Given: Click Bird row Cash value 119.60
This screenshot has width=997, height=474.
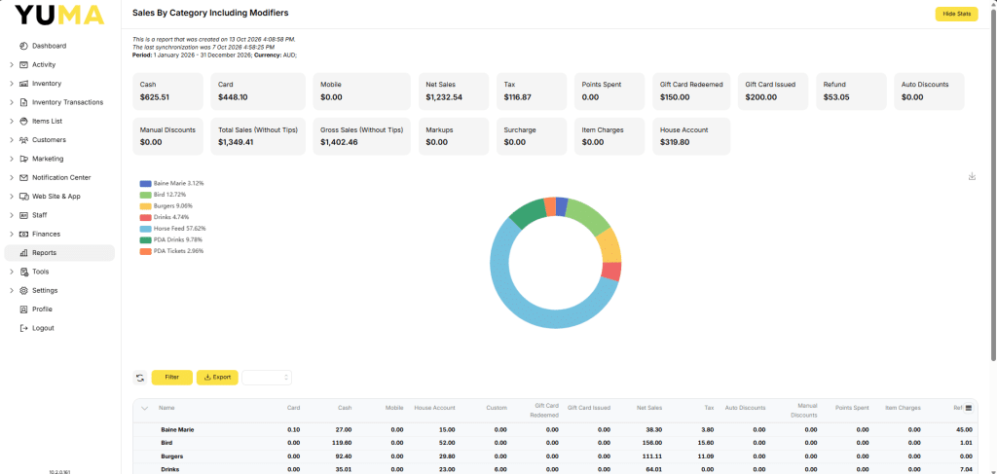Looking at the screenshot, I should coord(342,443).
